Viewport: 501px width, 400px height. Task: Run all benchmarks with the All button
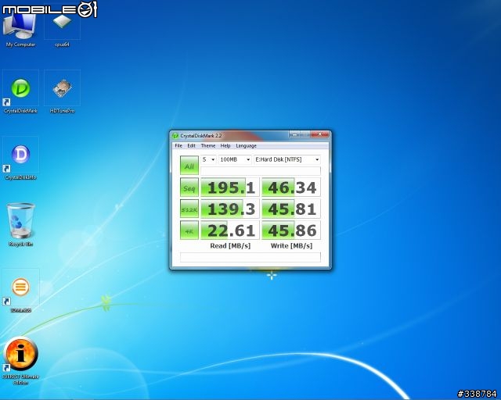(189, 165)
